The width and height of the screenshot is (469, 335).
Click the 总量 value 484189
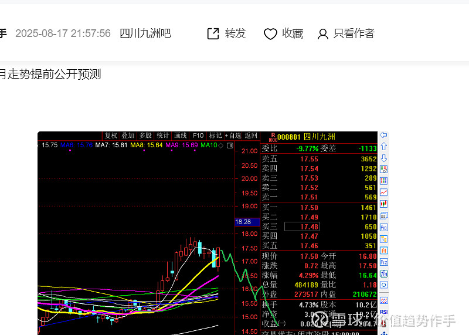click(307, 285)
